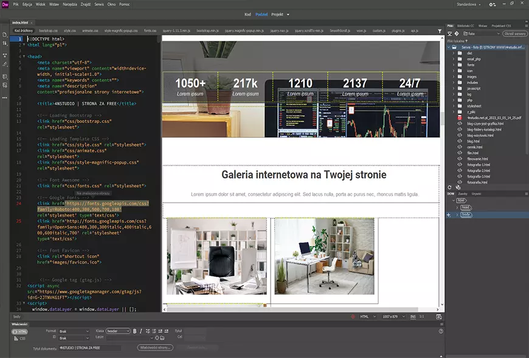This screenshot has width=529, height=358.
Task: Click the globe sync icon in Files panel
Action: click(458, 187)
